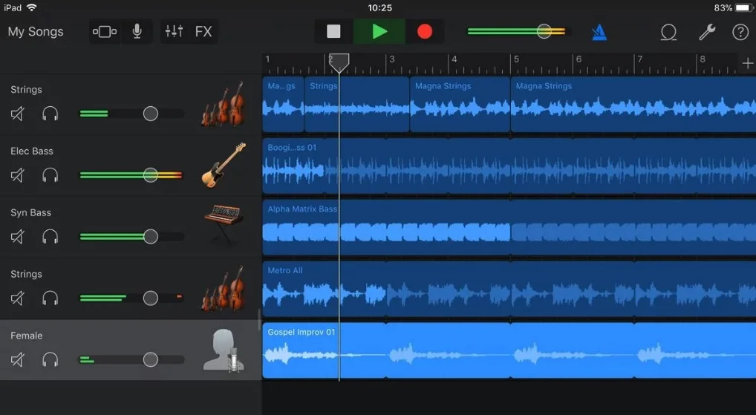Start recording with the red button
Viewport: 756px width, 415px height.
tap(425, 32)
